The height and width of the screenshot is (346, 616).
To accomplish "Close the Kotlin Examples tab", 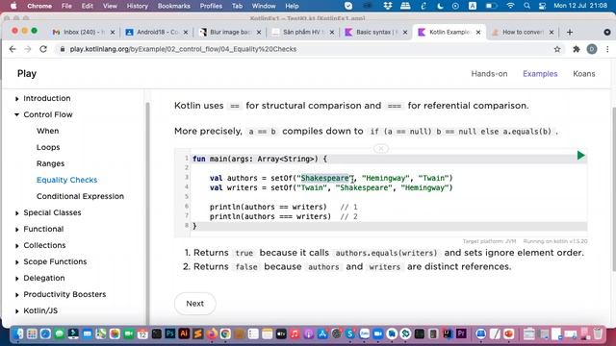I will [x=478, y=32].
